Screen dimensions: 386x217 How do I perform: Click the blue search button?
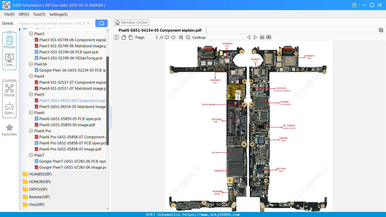click(101, 23)
